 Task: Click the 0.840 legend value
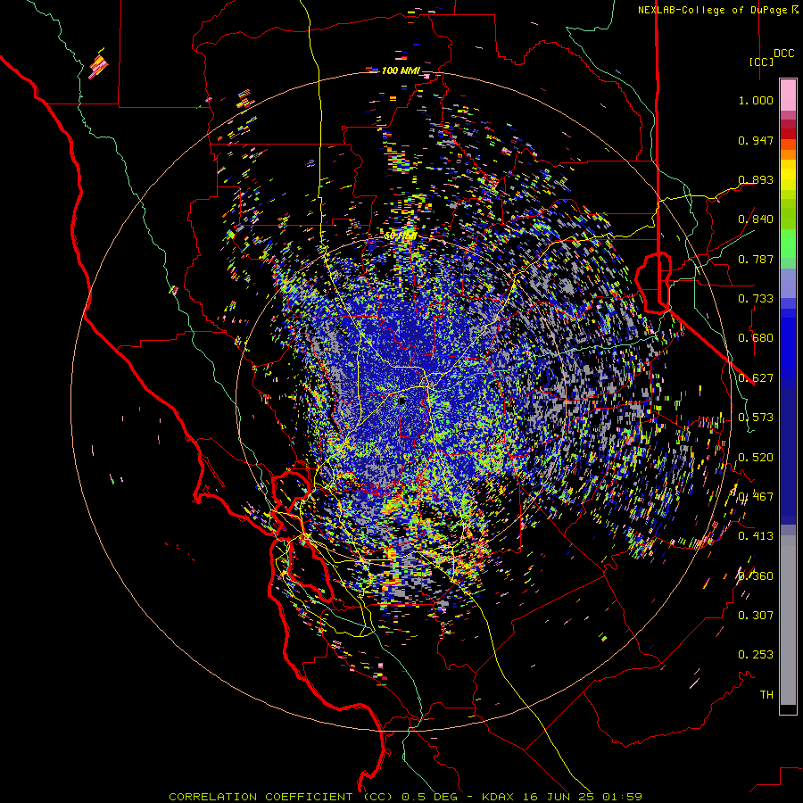pos(756,219)
